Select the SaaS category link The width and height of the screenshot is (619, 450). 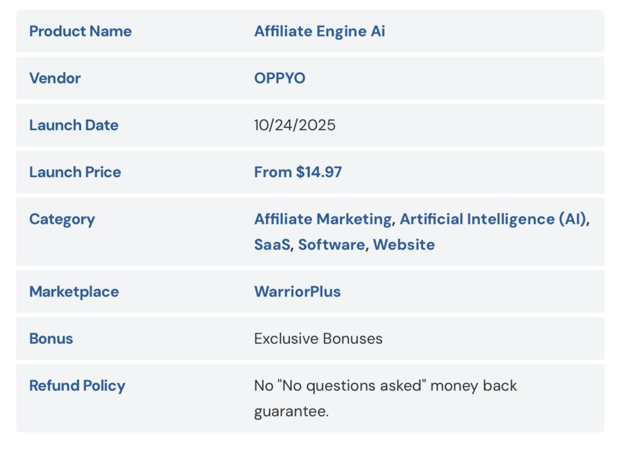click(271, 245)
